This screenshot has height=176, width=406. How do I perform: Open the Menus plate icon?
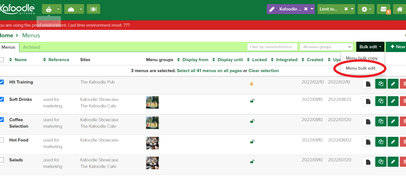94,9
